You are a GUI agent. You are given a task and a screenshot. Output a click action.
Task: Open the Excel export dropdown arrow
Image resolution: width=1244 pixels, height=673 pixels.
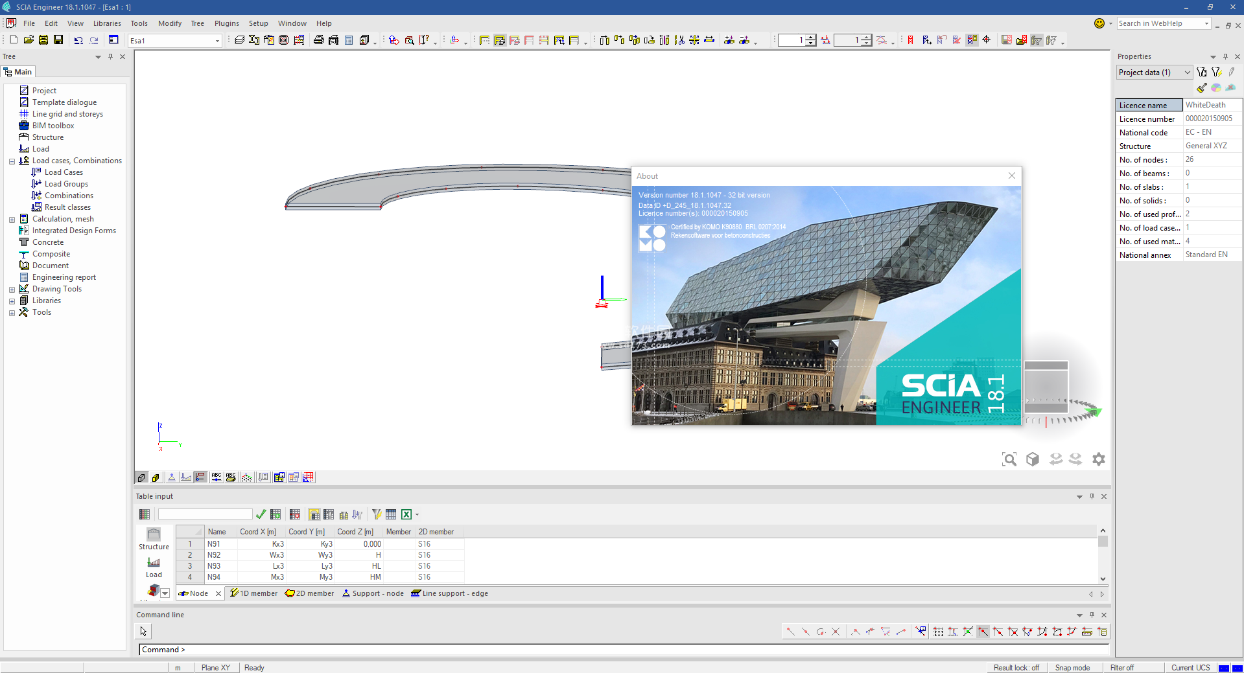coord(417,515)
